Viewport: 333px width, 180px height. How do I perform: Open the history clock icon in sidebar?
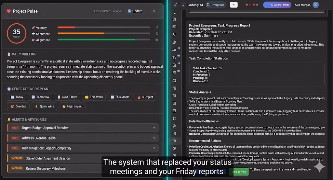174,149
